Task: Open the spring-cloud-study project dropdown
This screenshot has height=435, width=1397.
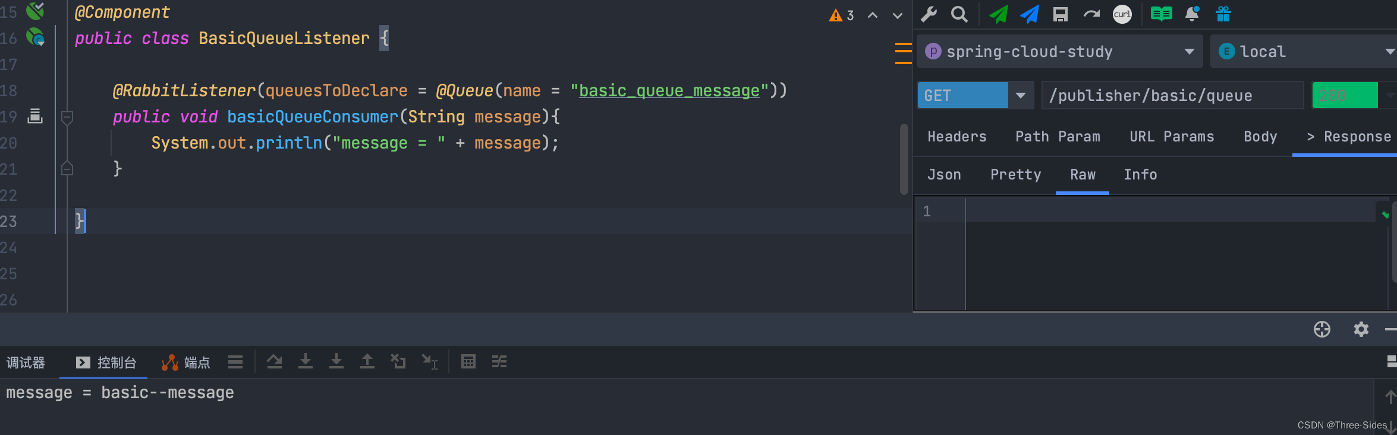Action: (1060, 52)
